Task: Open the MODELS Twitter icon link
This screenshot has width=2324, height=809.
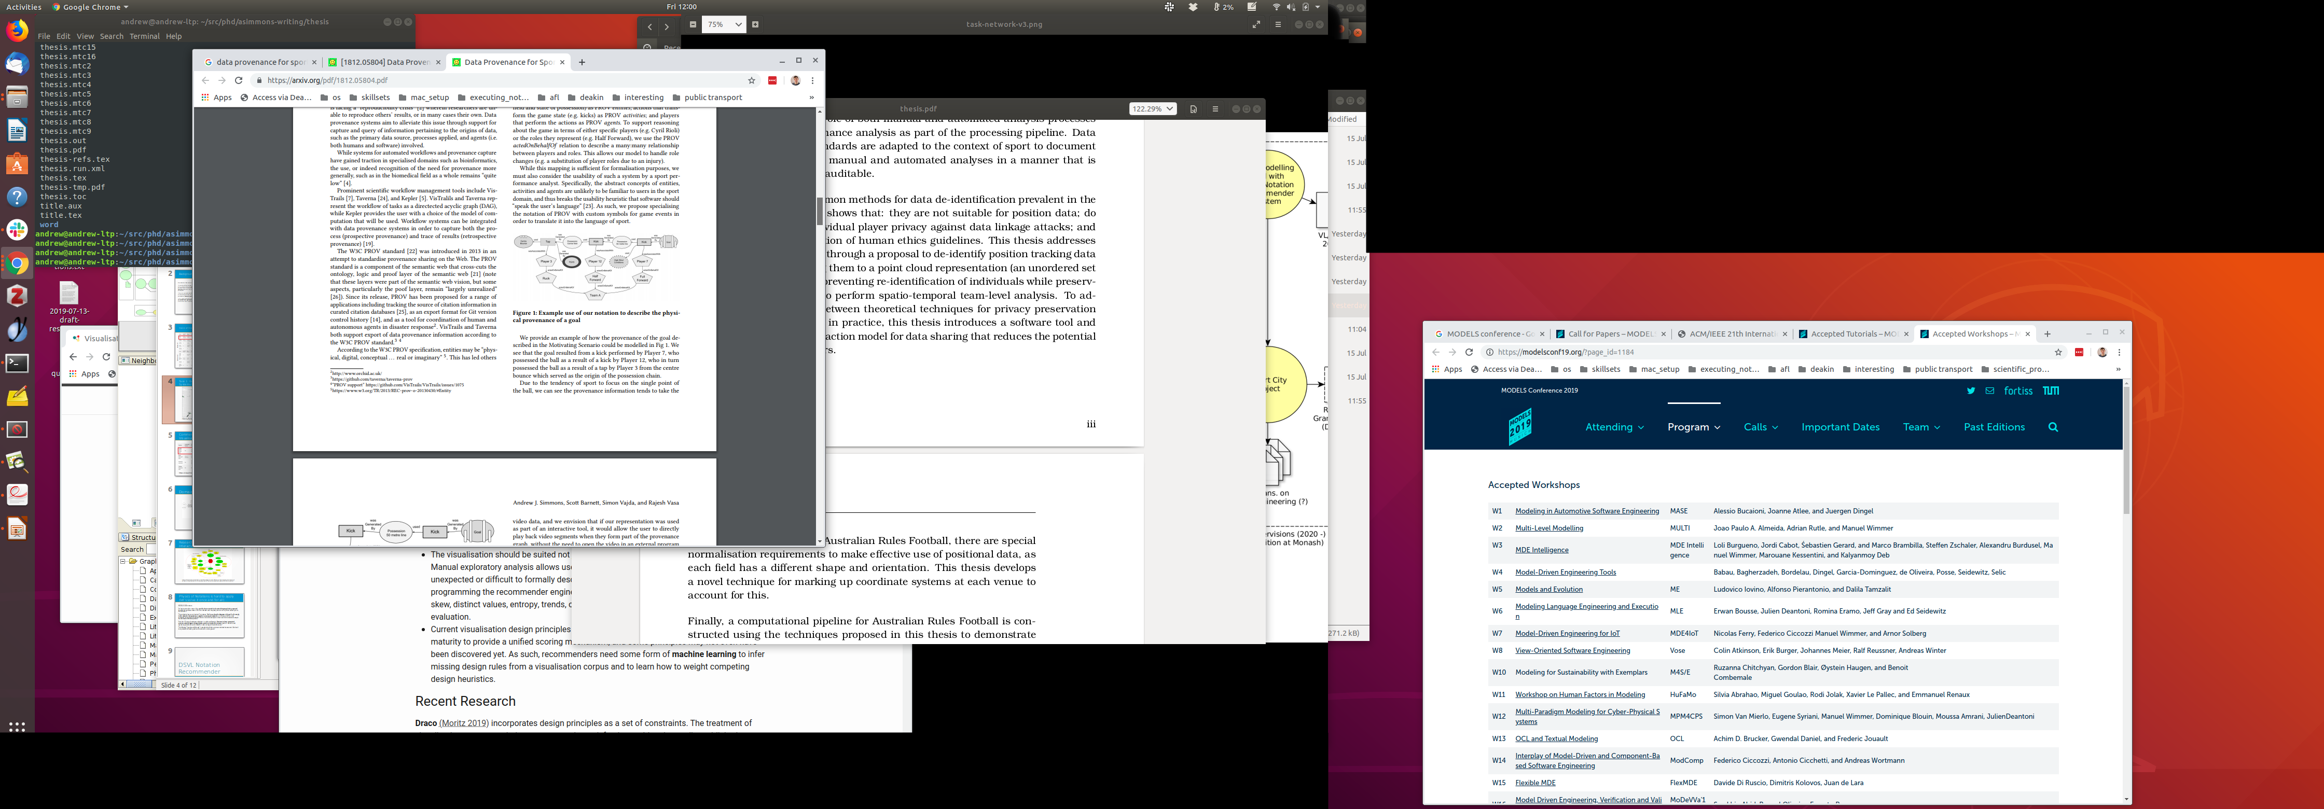Action: (x=1970, y=392)
